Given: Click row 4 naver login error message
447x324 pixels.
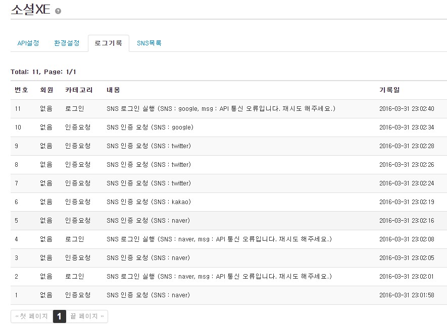Looking at the screenshot, I should 219,239.
